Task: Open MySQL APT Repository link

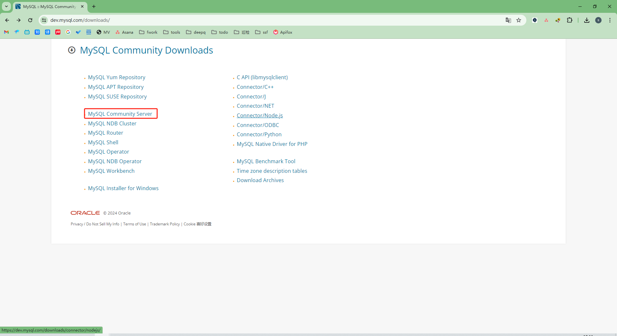Action: tap(116, 87)
